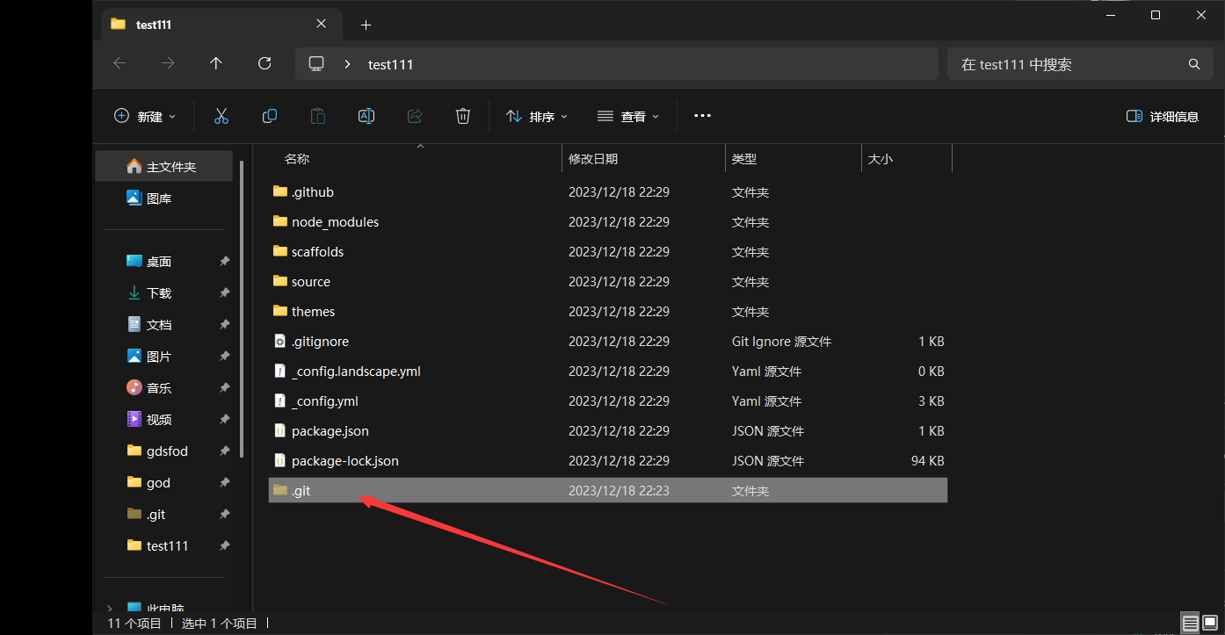The width and height of the screenshot is (1225, 635).
Task: Click the Cut scissors icon in toolbar
Action: 221,116
